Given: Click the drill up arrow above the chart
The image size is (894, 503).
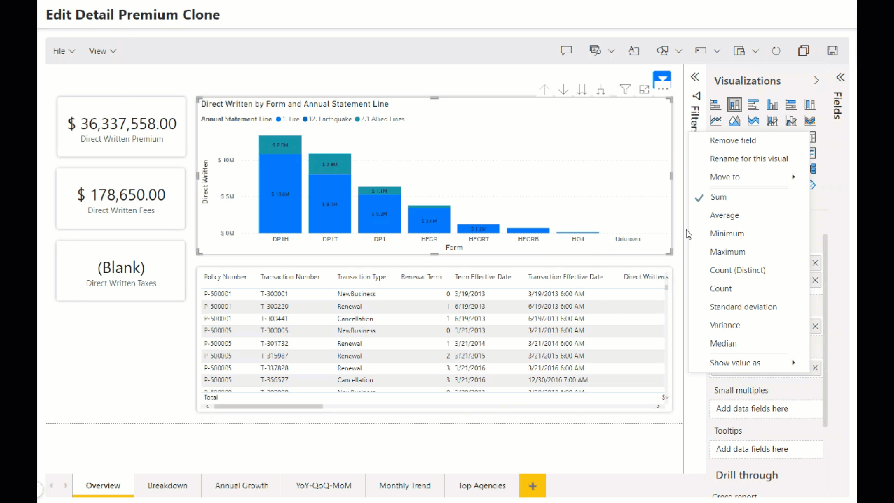Looking at the screenshot, I should pyautogui.click(x=544, y=89).
